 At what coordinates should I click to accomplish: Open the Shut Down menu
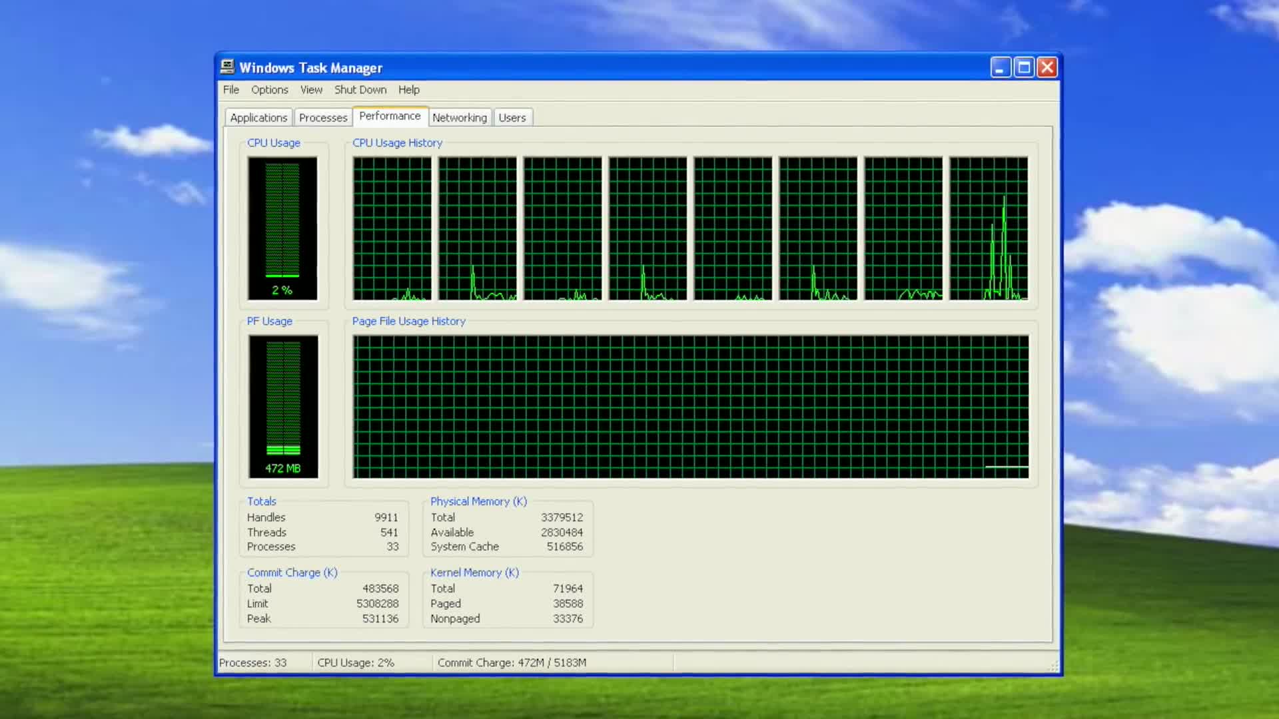[x=360, y=90]
